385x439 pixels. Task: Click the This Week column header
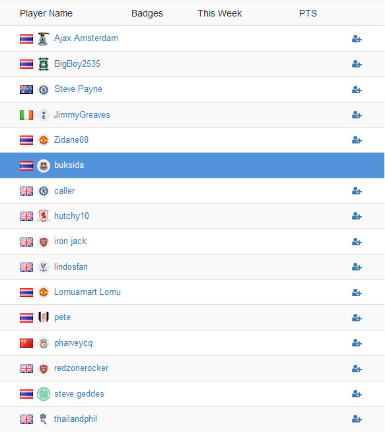(x=219, y=13)
